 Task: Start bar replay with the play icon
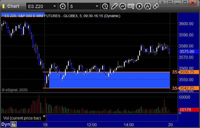[139, 6]
